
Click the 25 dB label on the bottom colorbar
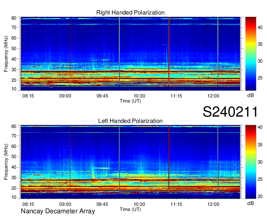point(260,179)
